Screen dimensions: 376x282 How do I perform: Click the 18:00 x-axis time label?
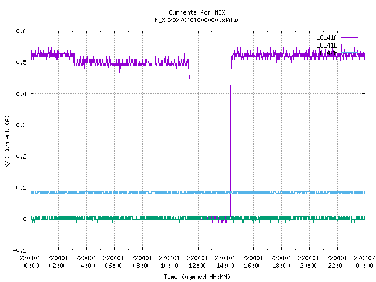pos(281,266)
